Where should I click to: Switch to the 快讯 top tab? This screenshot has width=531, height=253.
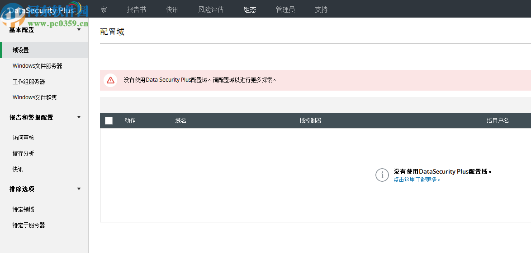[x=172, y=9]
